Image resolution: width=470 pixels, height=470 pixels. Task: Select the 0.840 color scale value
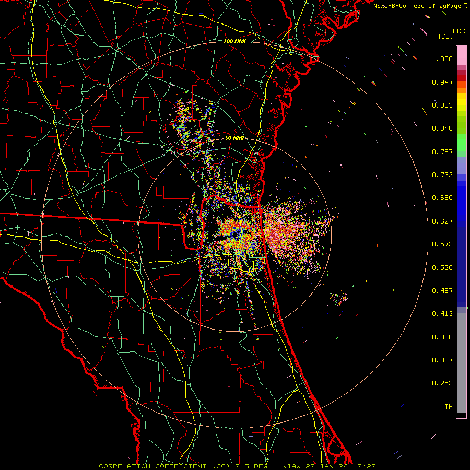pos(442,128)
